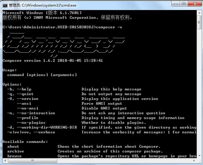Click the '--no-ansi' option text

click(28, 108)
